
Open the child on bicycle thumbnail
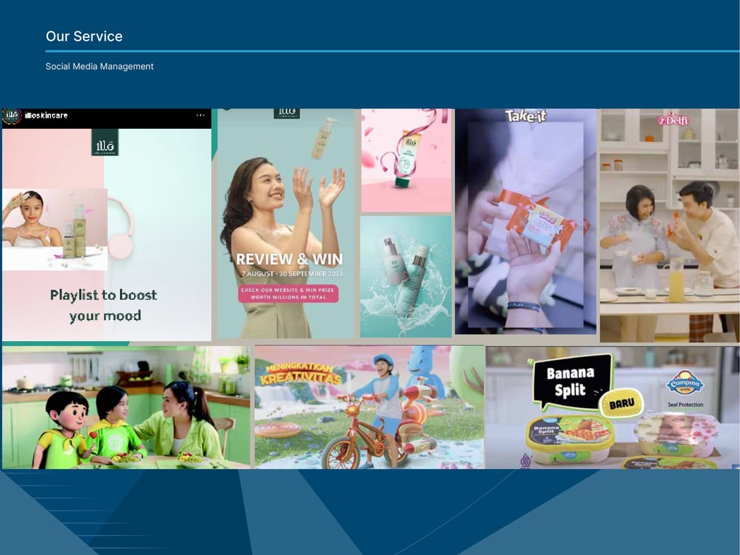click(x=369, y=407)
